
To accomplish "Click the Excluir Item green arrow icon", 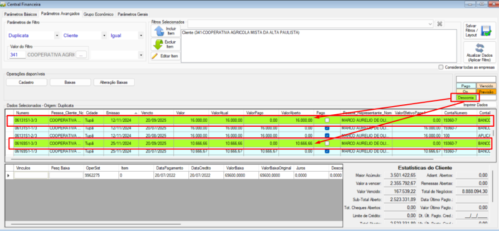I will [x=159, y=44].
